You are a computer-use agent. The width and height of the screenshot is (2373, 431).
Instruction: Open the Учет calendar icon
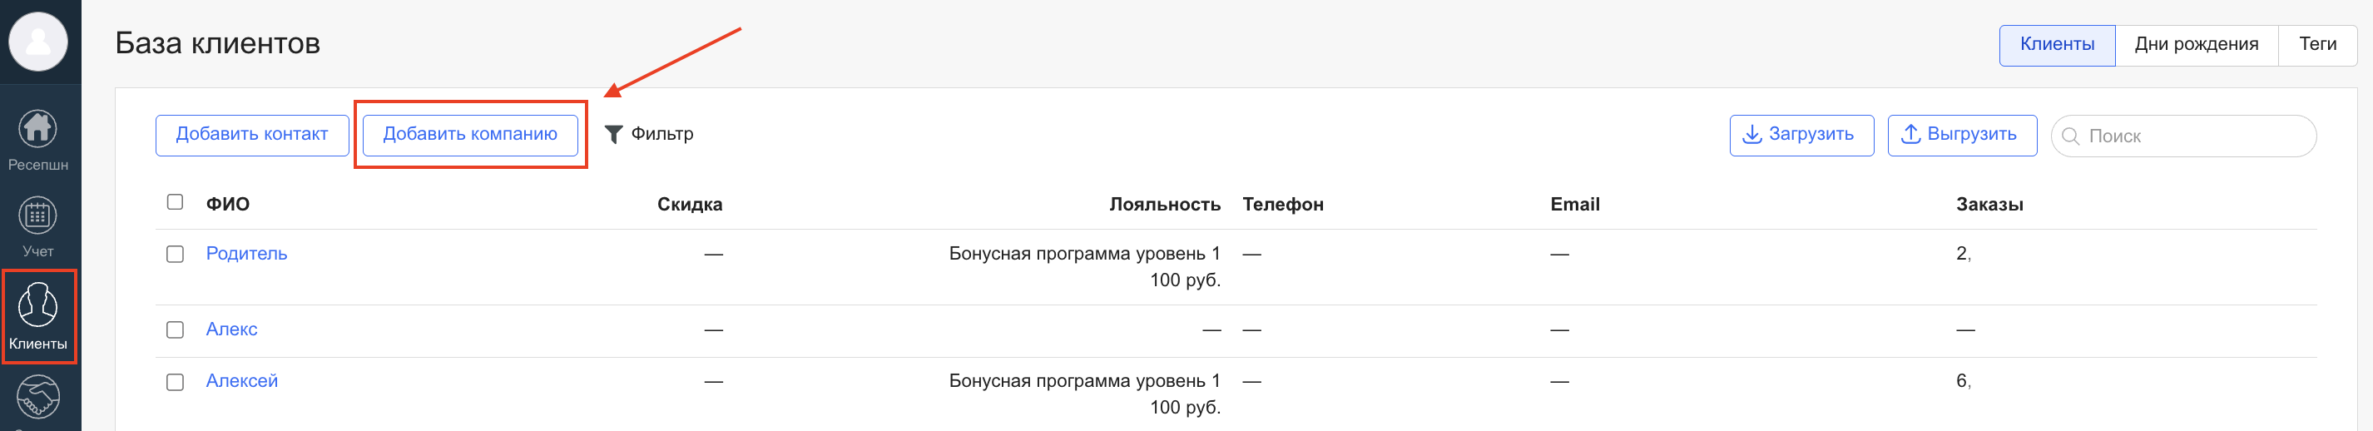pos(37,216)
